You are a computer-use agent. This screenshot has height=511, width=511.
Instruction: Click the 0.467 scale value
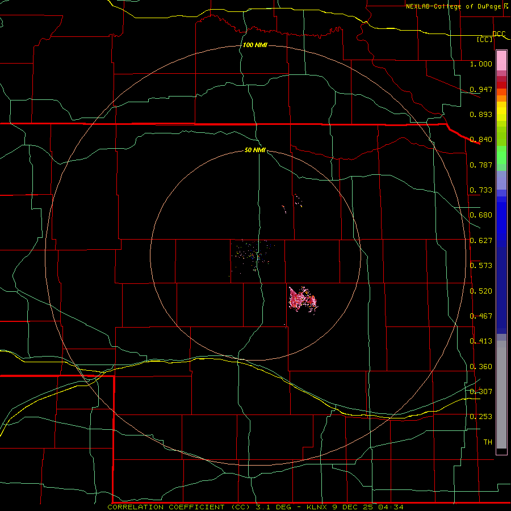(481, 316)
